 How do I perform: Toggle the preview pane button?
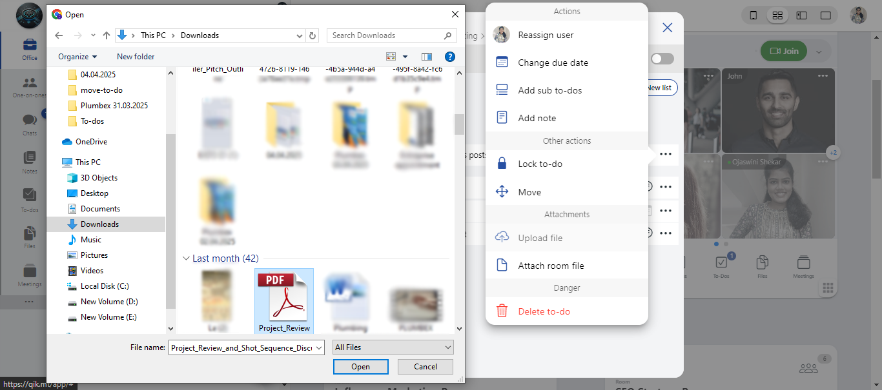(x=426, y=57)
